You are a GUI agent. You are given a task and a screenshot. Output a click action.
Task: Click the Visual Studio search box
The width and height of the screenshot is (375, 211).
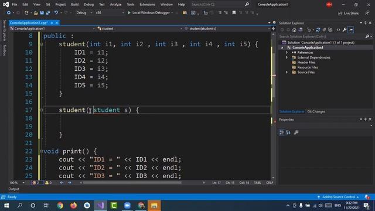click(x=220, y=4)
